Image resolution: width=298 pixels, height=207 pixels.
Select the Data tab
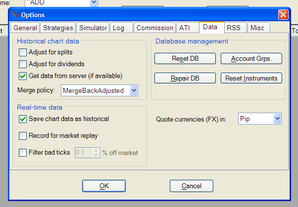click(212, 27)
